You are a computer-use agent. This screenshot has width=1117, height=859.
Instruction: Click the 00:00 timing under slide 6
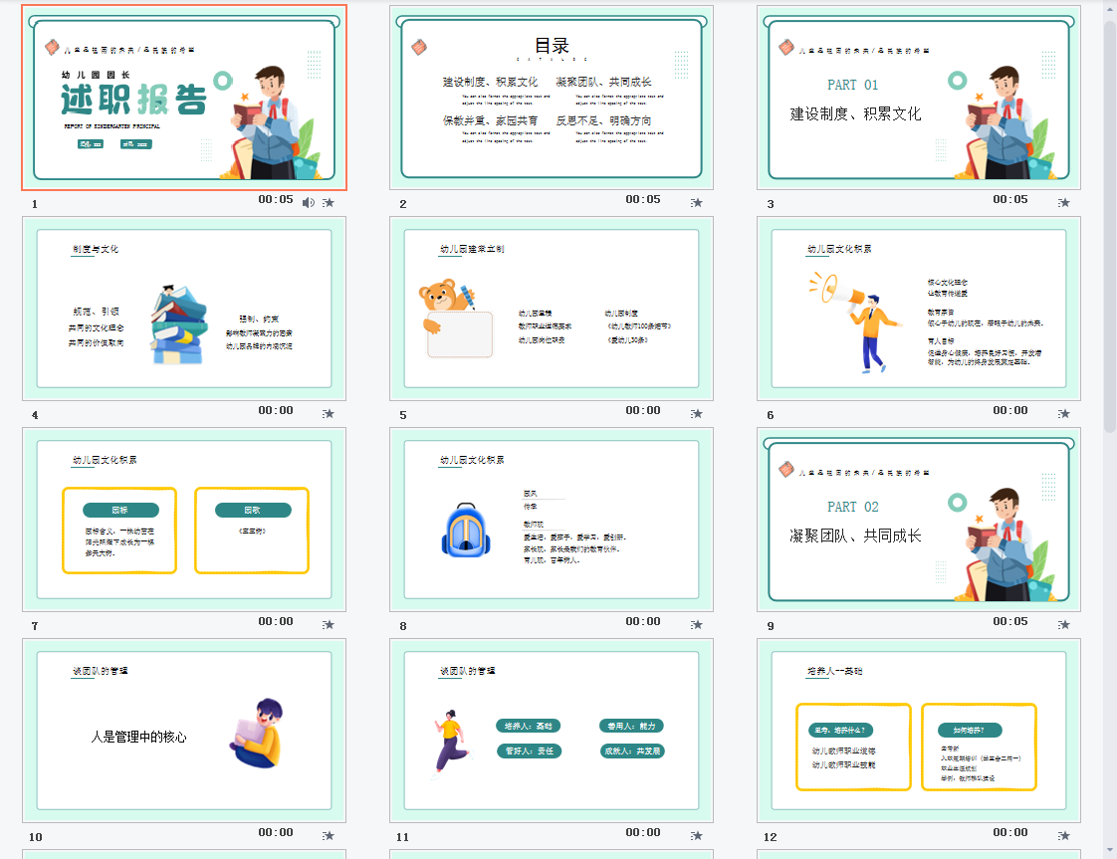1010,410
